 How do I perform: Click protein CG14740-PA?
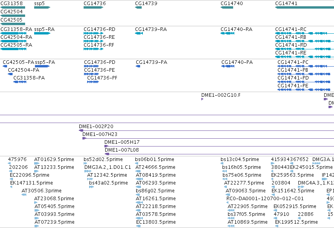tap(228, 66)
